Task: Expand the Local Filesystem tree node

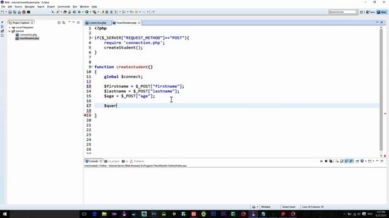Action: (10, 27)
